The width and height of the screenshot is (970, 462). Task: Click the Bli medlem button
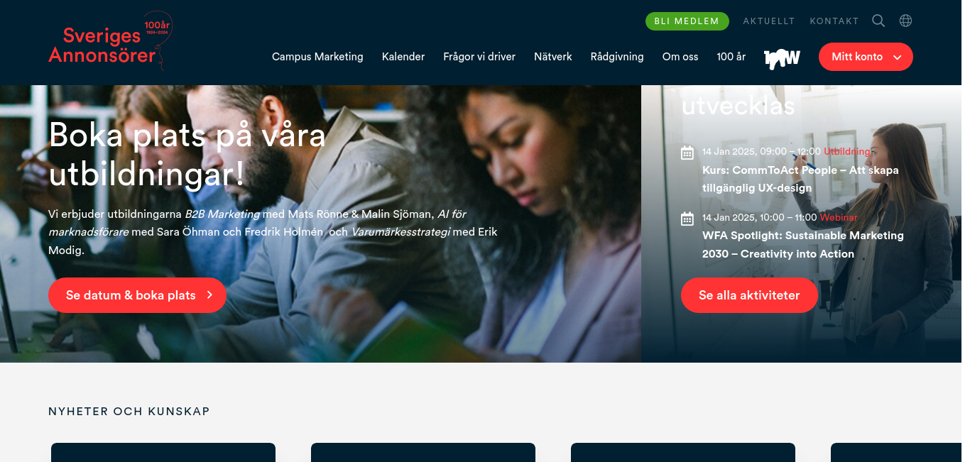tap(687, 21)
